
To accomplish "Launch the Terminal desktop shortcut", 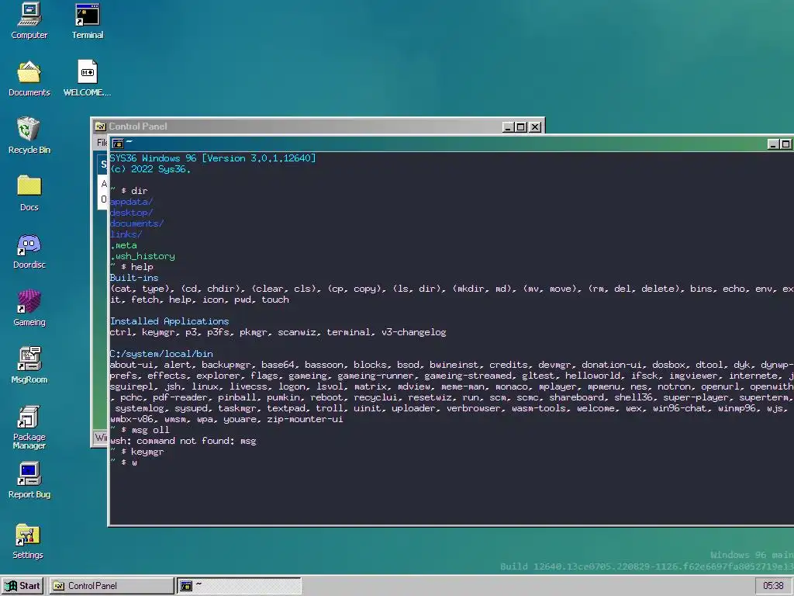I will [x=87, y=20].
